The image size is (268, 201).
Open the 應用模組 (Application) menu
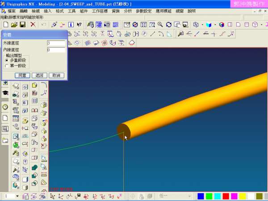tap(163, 11)
